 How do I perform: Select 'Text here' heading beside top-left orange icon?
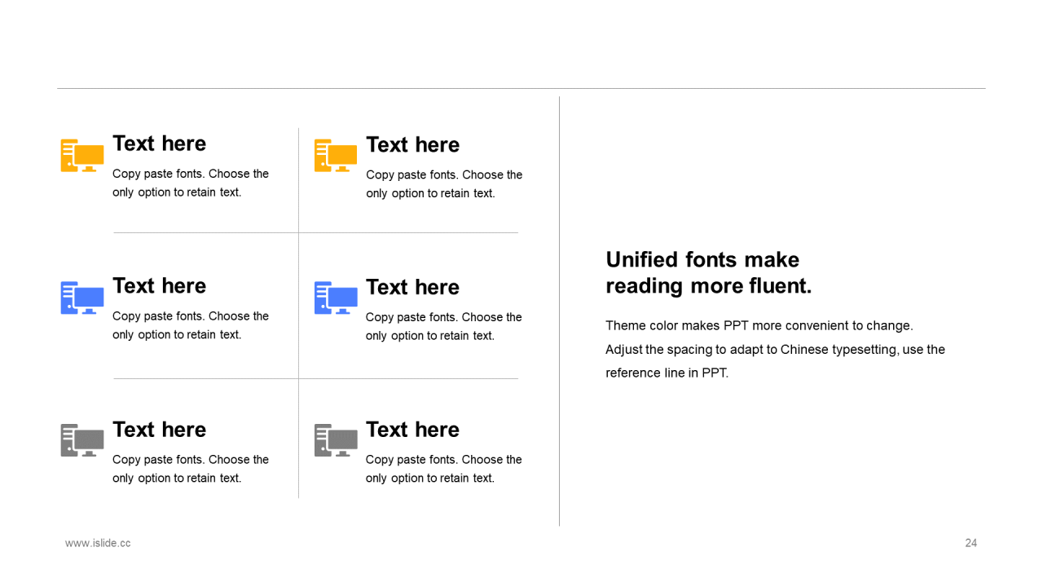[x=160, y=143]
